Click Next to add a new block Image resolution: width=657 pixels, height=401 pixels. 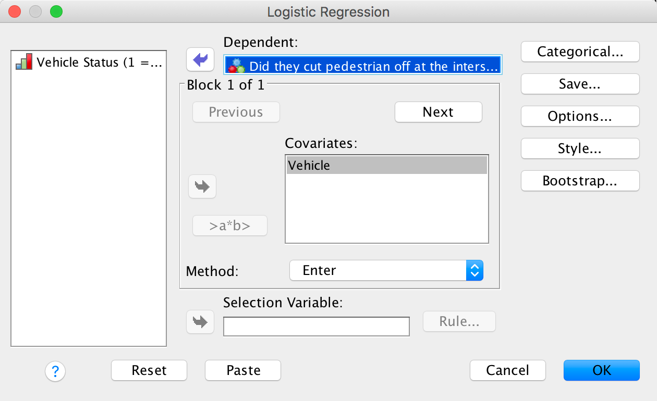(x=438, y=112)
